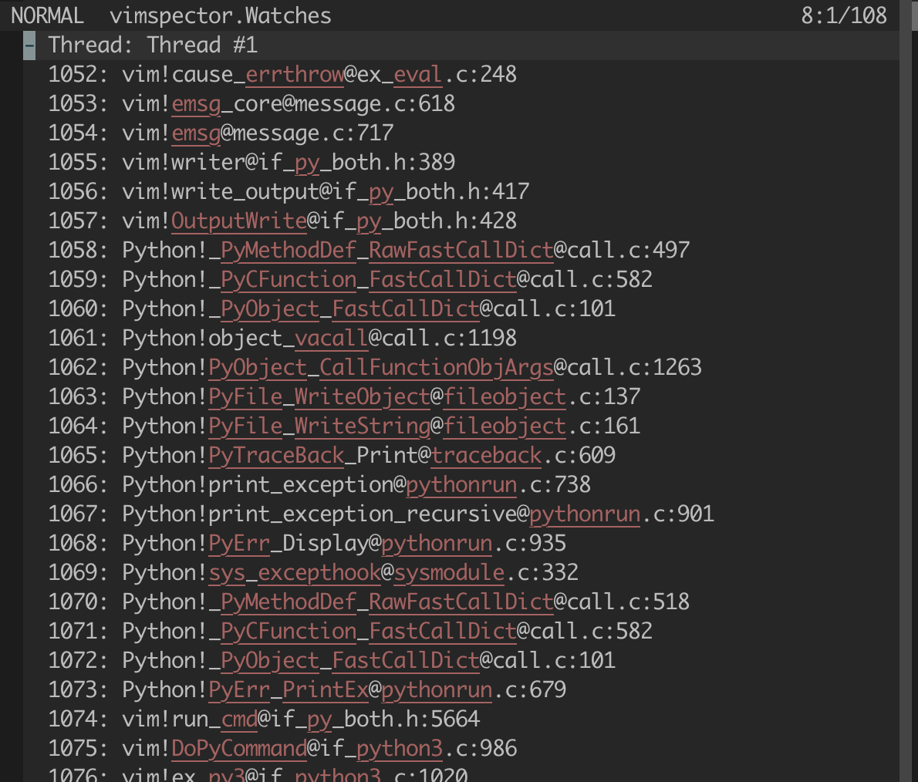Select frame 1061 object_vacall@call.c:1198
The image size is (918, 782).
click(x=282, y=339)
